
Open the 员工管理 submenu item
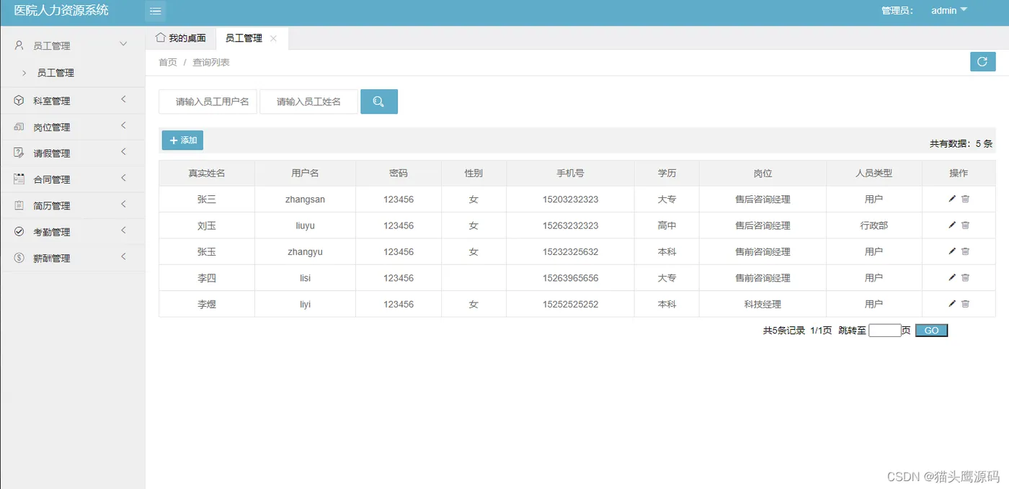coord(55,73)
